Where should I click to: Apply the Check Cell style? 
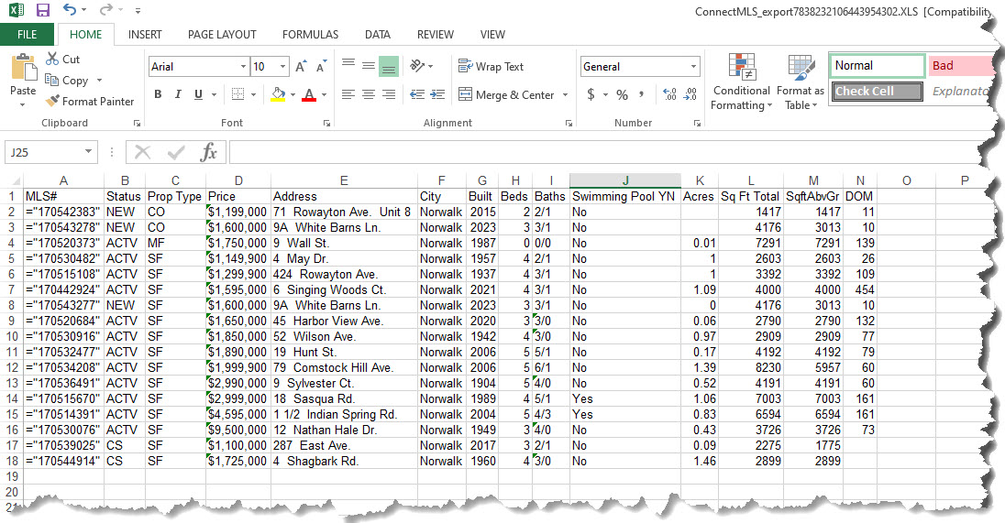pos(877,92)
